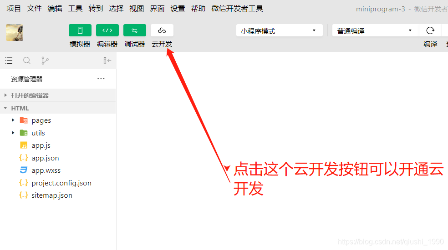448x250 pixels.
Task: Open the file list explorer icon
Action: tap(9, 60)
